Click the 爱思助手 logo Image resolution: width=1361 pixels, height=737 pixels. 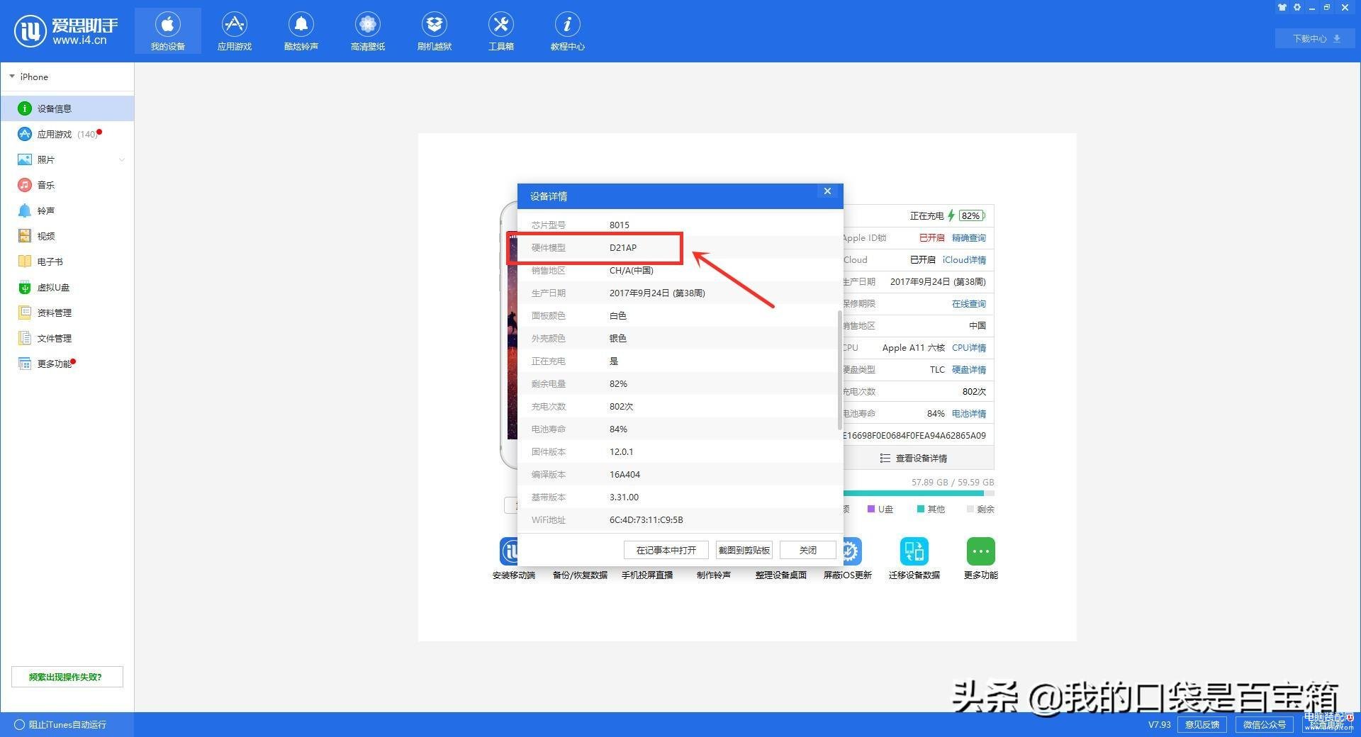click(x=66, y=31)
